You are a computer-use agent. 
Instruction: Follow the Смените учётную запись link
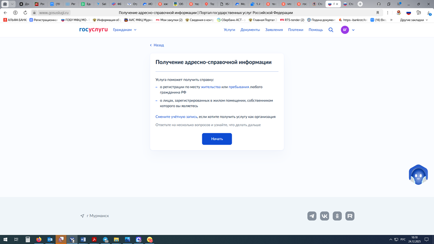click(176, 117)
